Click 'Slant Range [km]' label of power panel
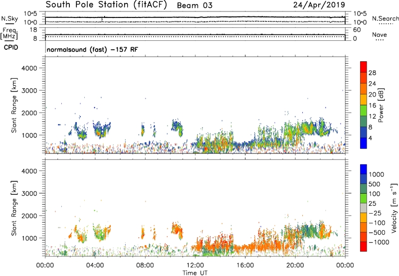399x276 pixels. pyautogui.click(x=14, y=105)
